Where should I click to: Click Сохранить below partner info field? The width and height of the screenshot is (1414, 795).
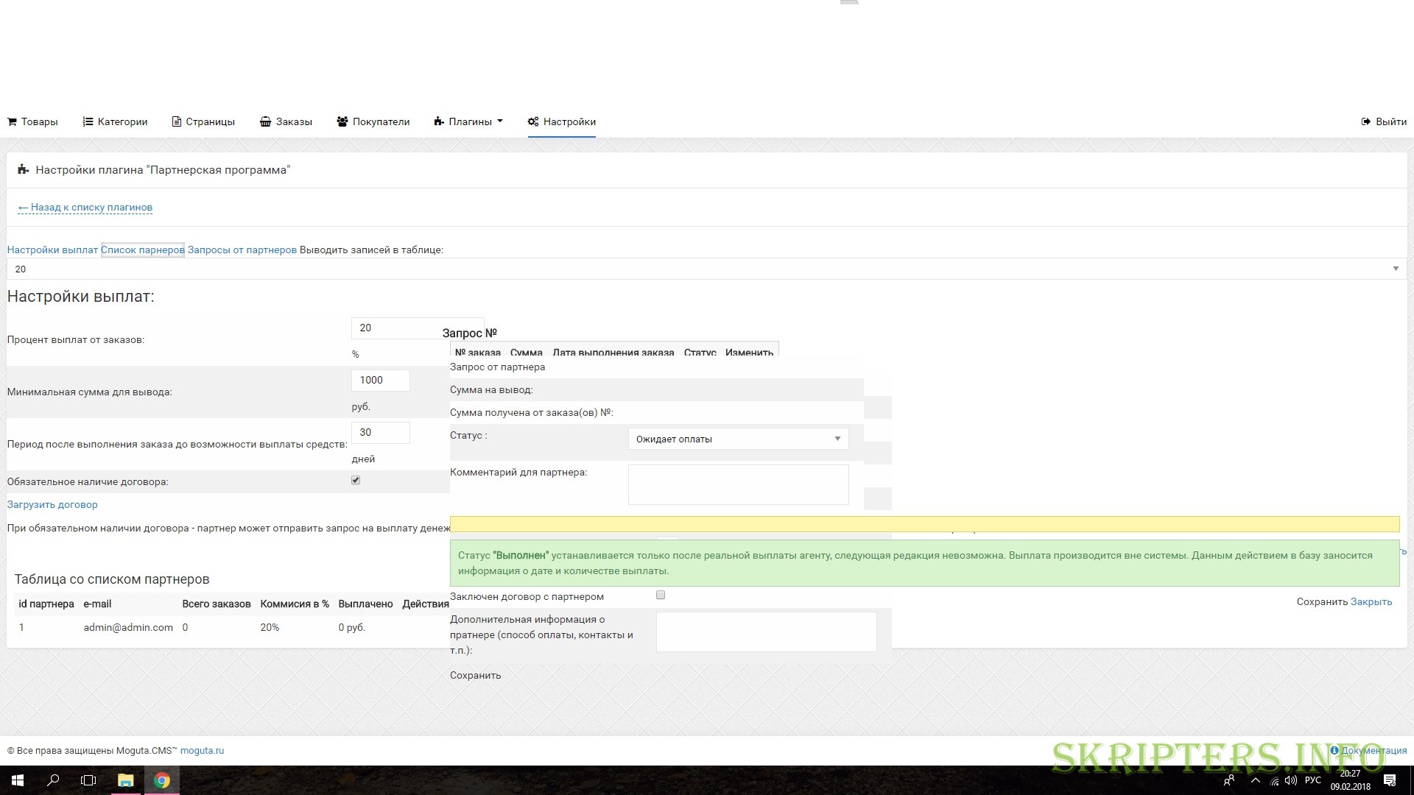click(475, 675)
